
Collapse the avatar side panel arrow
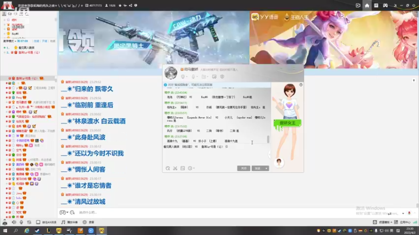[x=269, y=154]
